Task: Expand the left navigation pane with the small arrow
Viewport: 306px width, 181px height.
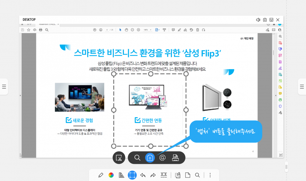Action: click(x=20, y=95)
